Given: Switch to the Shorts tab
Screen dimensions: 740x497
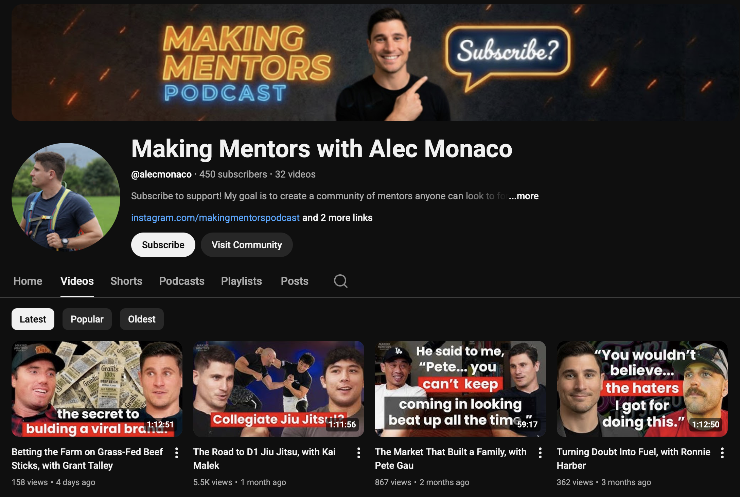Looking at the screenshot, I should [x=126, y=281].
